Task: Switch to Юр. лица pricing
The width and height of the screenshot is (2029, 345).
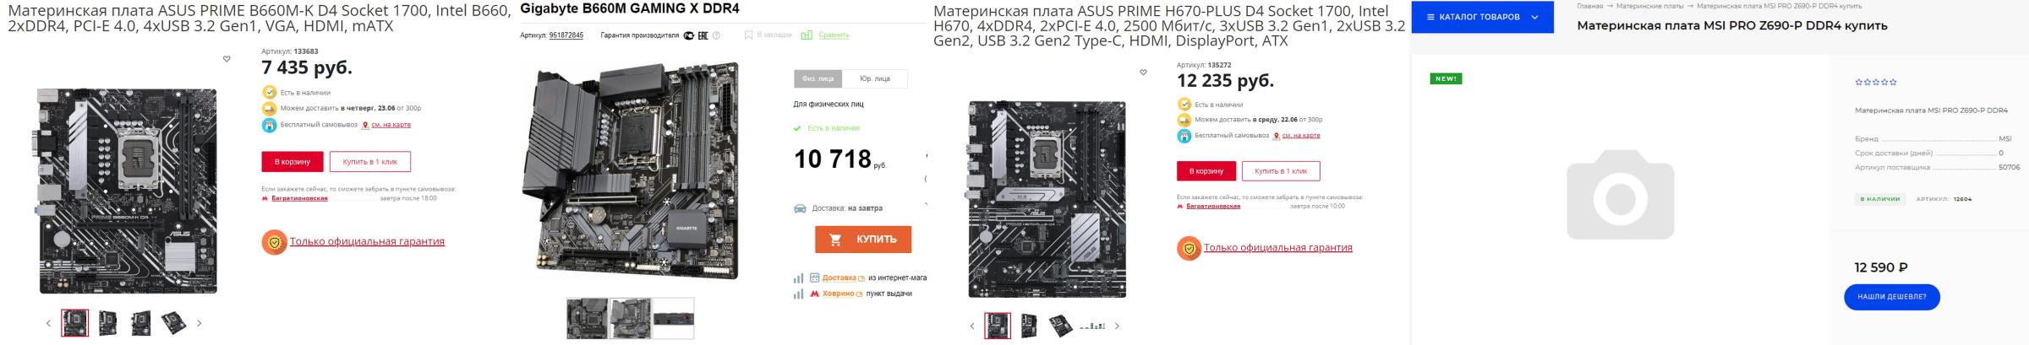Action: (x=875, y=78)
